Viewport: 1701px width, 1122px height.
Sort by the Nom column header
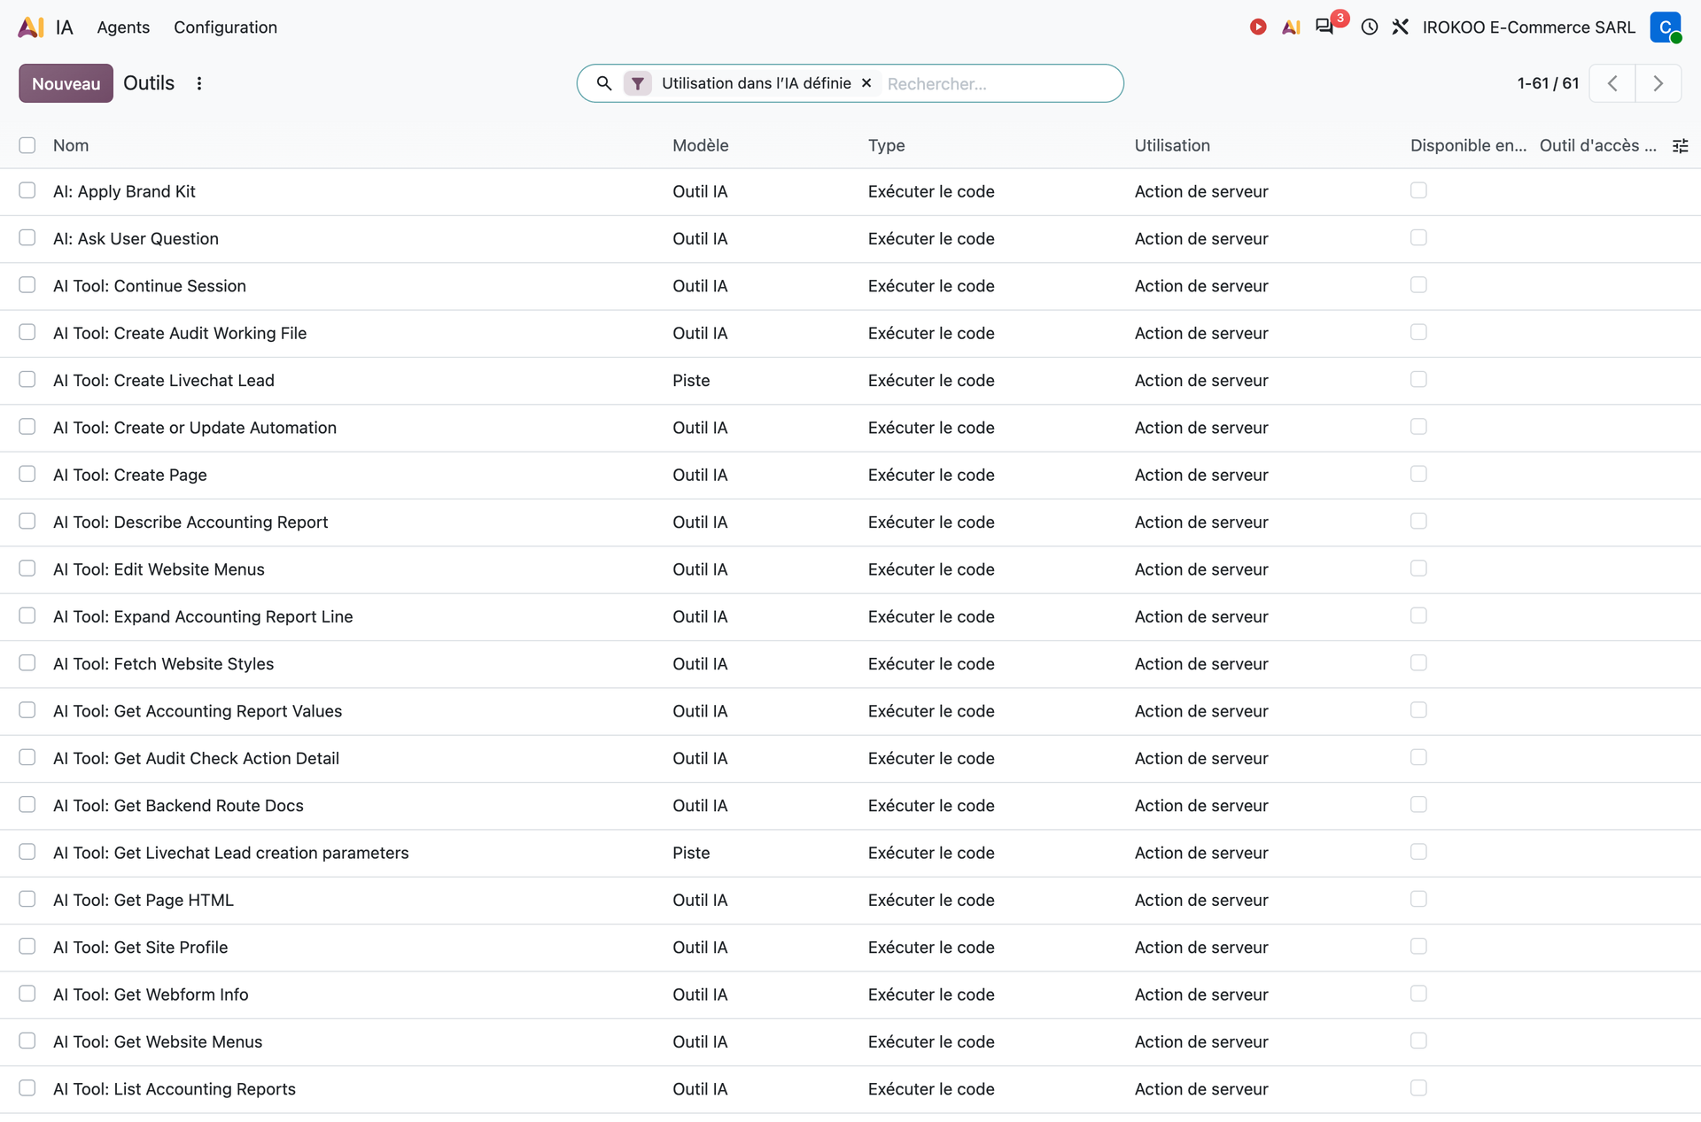coord(71,145)
